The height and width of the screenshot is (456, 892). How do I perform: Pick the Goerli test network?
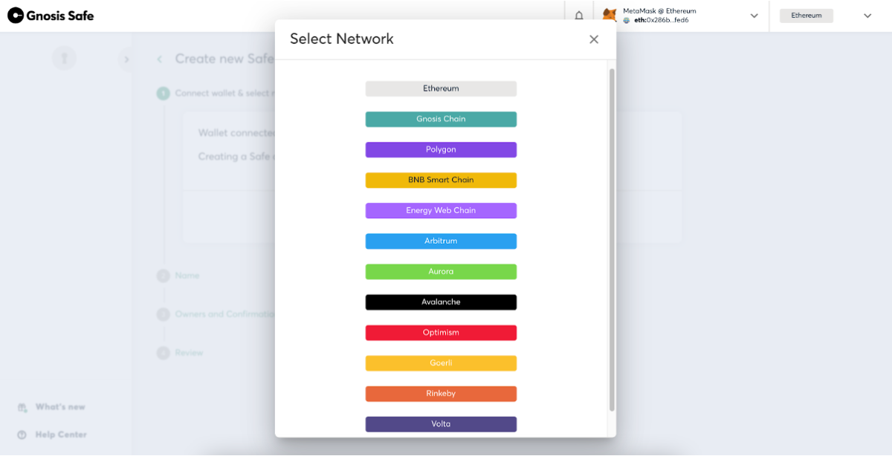click(441, 363)
